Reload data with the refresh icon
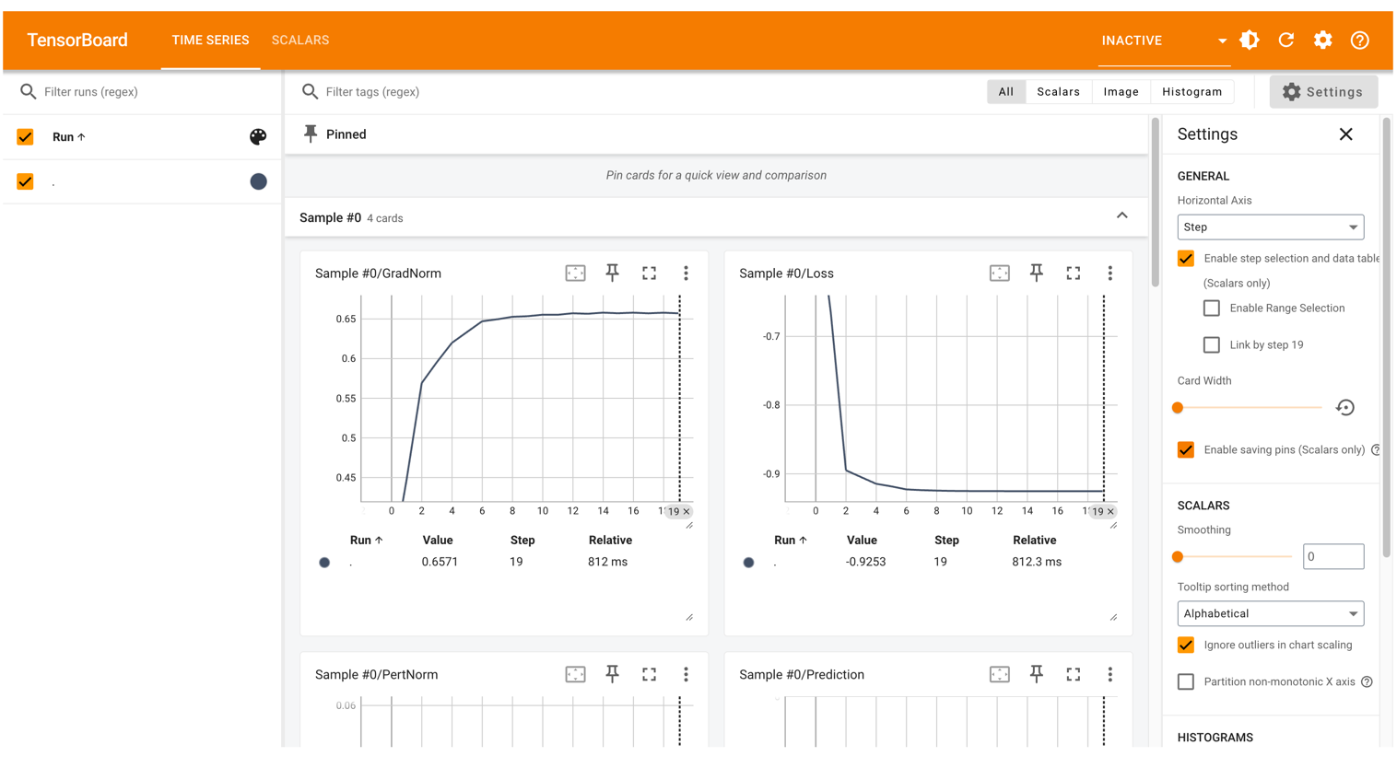Viewport: 1397px width, 768px height. pyautogui.click(x=1286, y=41)
